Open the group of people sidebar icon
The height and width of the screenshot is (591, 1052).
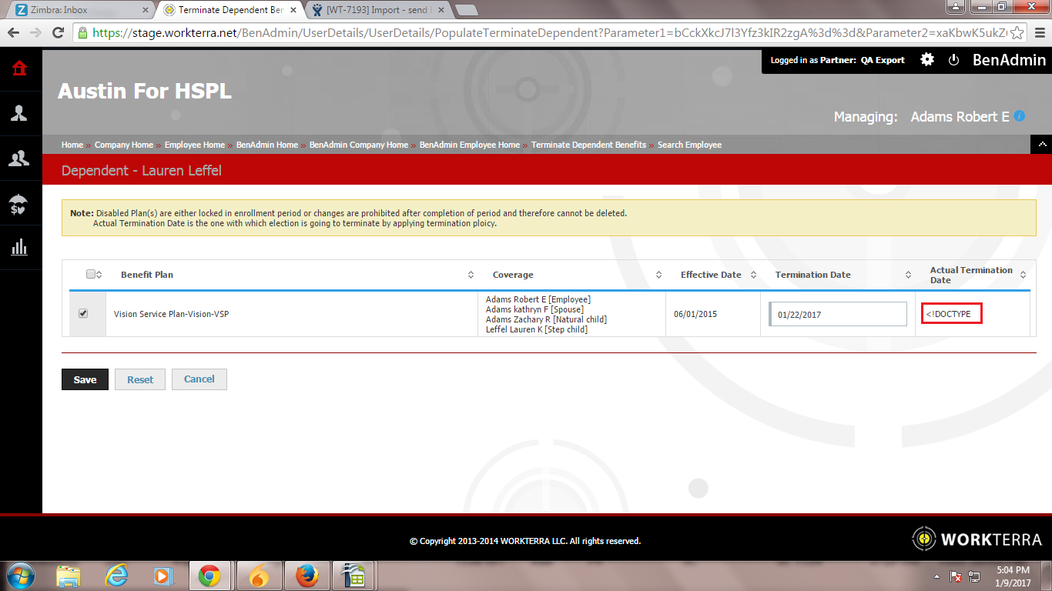pyautogui.click(x=19, y=159)
